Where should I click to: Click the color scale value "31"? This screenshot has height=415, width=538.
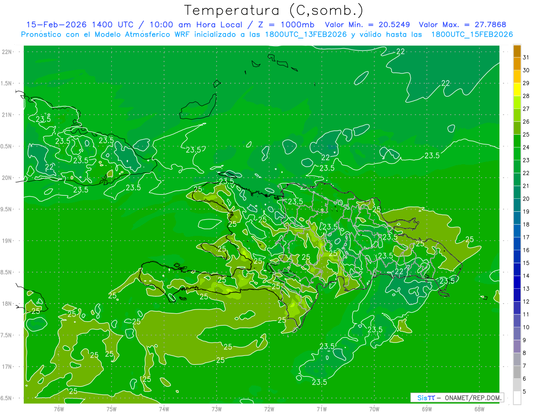click(526, 57)
